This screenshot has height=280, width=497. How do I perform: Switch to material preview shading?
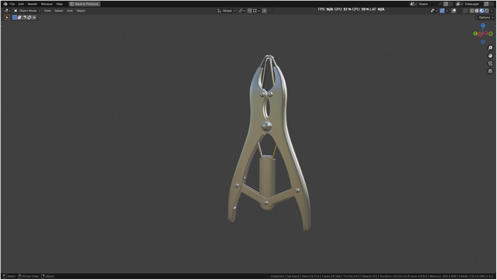tap(482, 11)
